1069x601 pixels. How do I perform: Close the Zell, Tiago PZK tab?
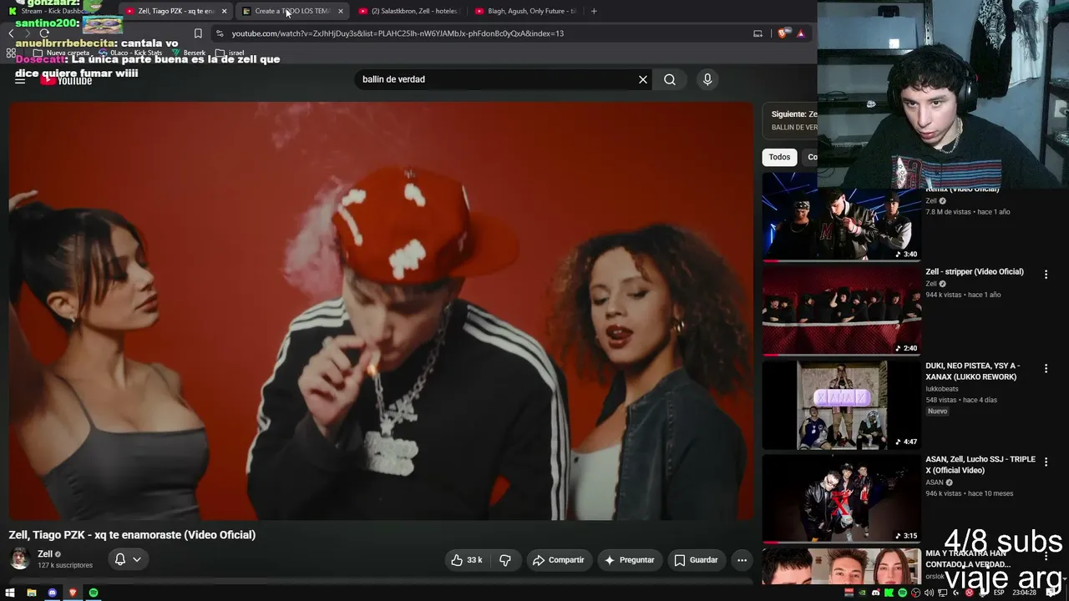pyautogui.click(x=224, y=11)
